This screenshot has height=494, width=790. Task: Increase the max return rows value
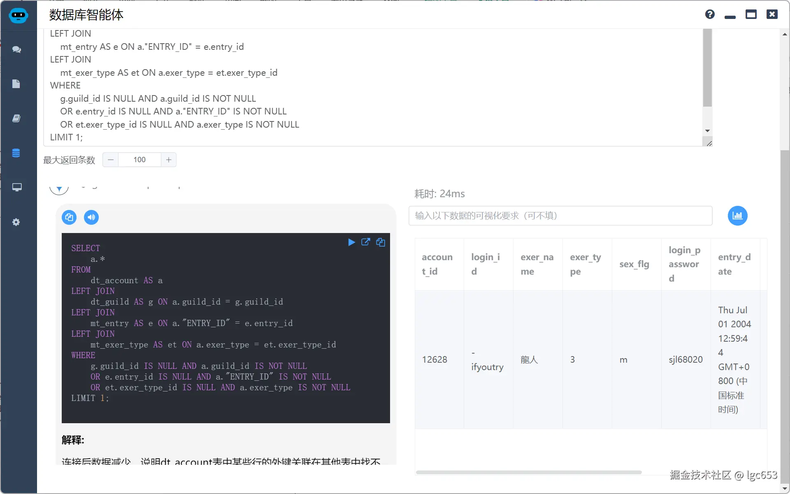click(169, 160)
